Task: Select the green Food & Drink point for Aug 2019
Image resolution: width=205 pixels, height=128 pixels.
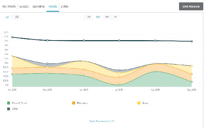Action: [x=155, y=71]
